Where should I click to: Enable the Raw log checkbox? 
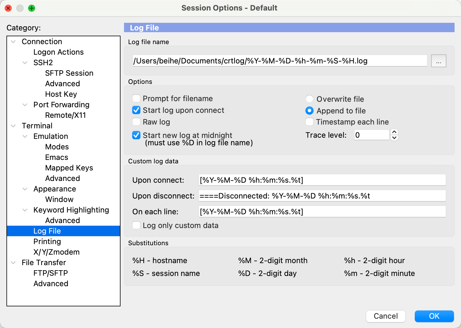tap(136, 122)
